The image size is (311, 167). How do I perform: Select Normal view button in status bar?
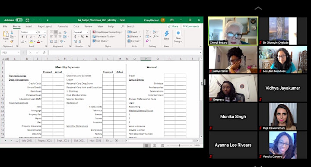pyautogui.click(x=146, y=145)
